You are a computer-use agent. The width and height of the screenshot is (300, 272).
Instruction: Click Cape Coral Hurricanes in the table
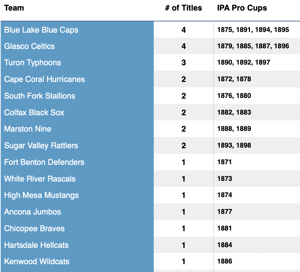coord(44,79)
